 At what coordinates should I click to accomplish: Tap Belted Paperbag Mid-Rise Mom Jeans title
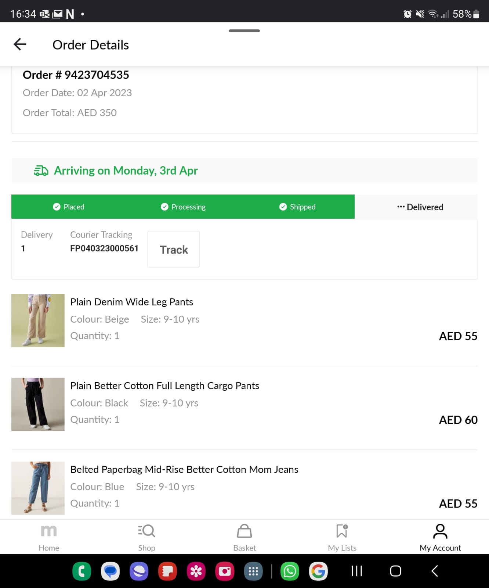click(184, 469)
